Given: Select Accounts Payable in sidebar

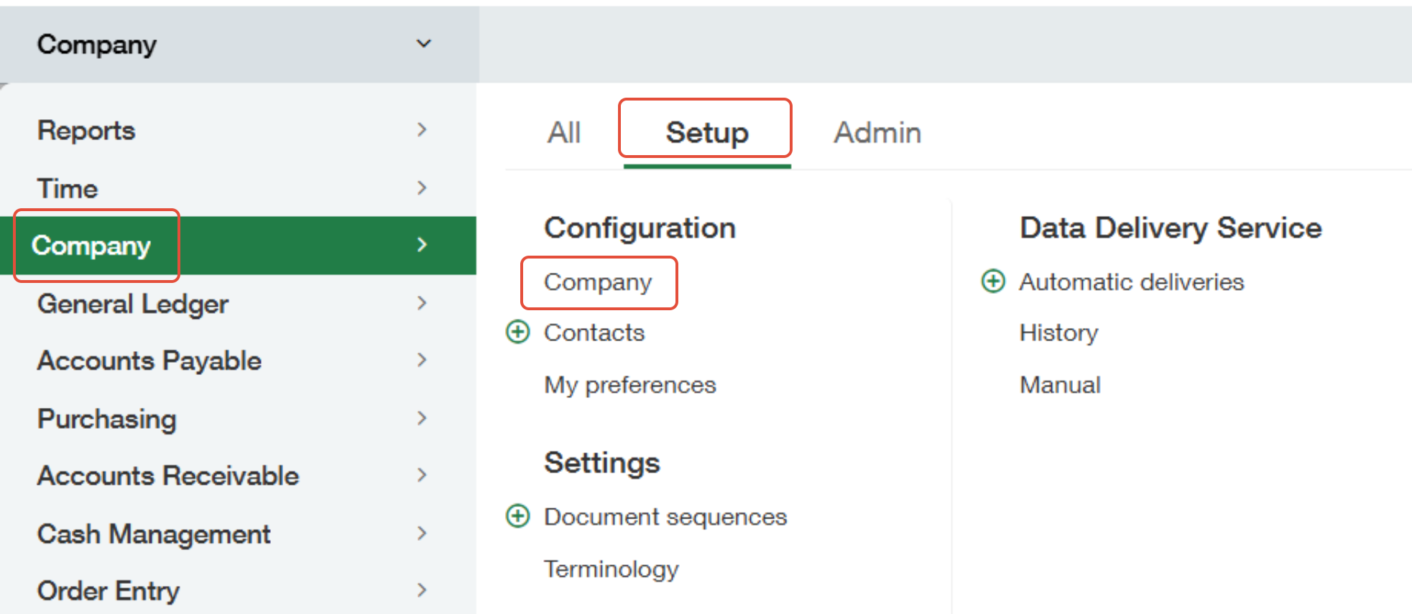Looking at the screenshot, I should pos(149,361).
